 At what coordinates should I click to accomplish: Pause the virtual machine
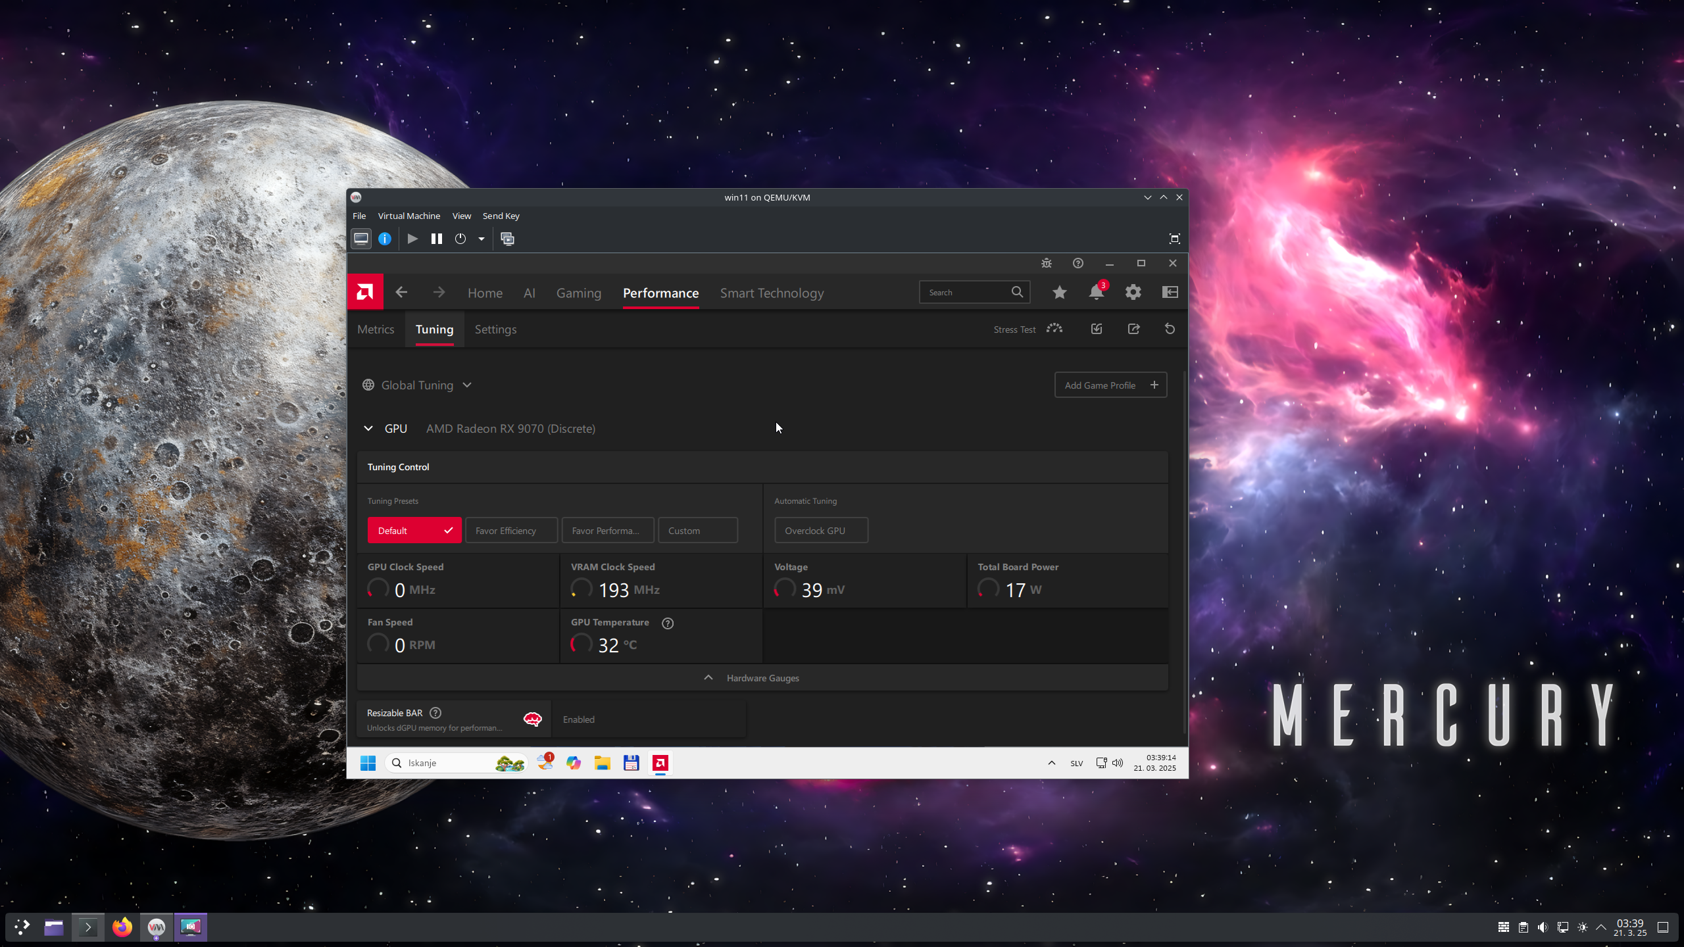click(436, 239)
